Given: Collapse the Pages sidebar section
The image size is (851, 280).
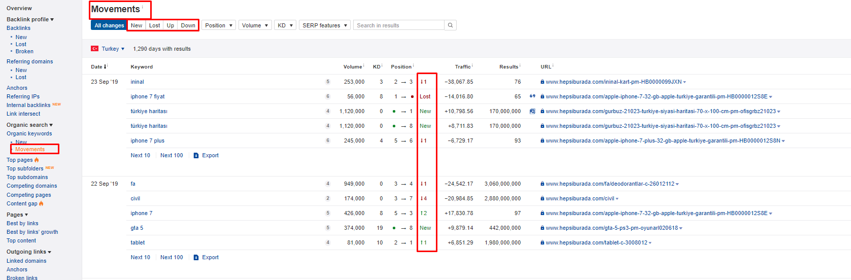Looking at the screenshot, I should coord(17,215).
